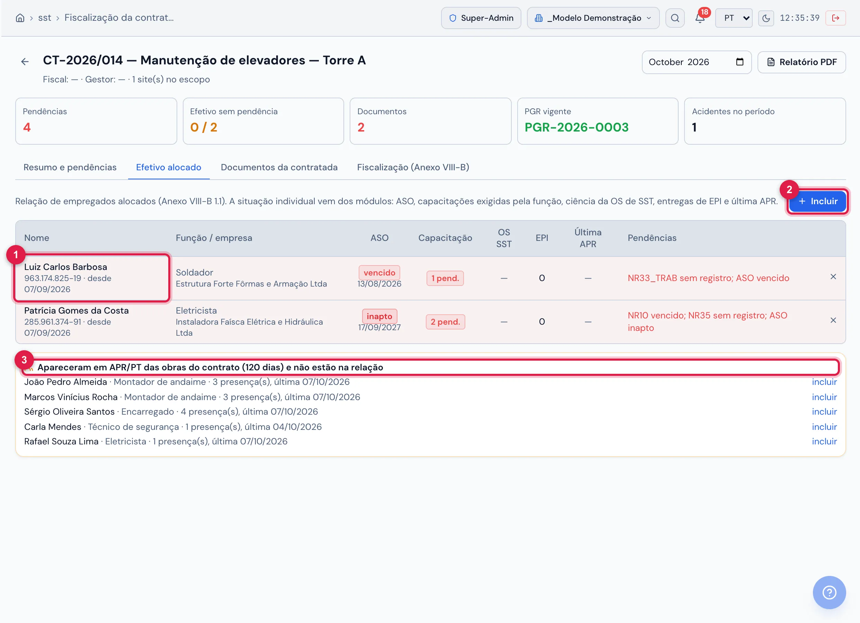Toggle dark mode moon icon
Image resolution: width=860 pixels, height=623 pixels.
coord(766,18)
